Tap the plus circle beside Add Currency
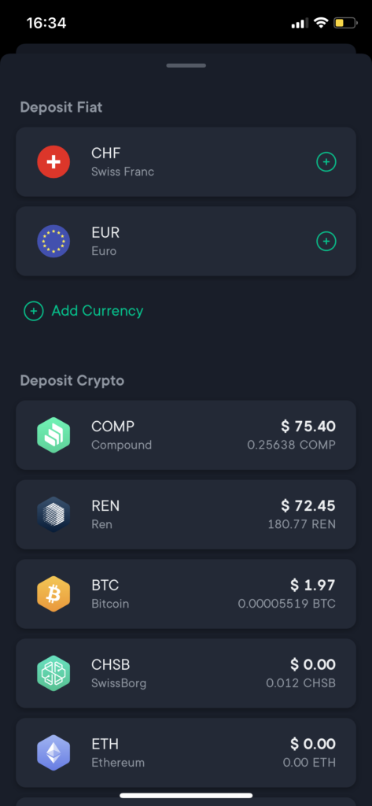Screen dimensions: 372x806 coord(33,311)
